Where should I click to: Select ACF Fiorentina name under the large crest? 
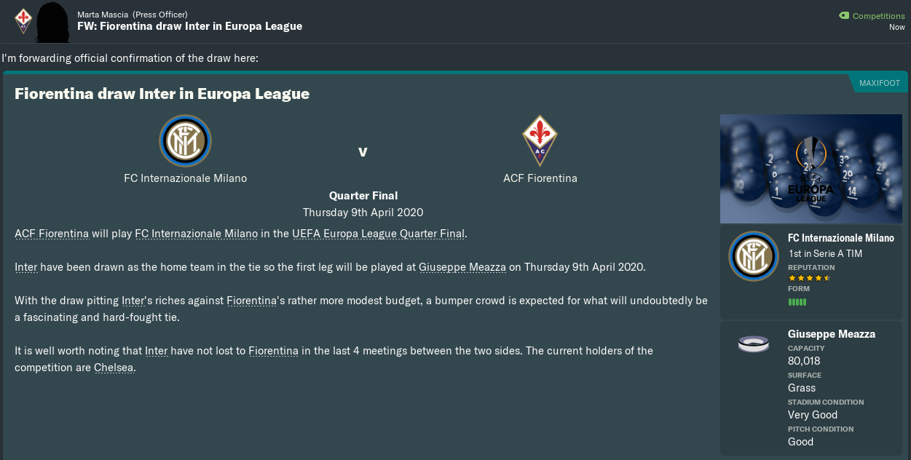point(540,178)
